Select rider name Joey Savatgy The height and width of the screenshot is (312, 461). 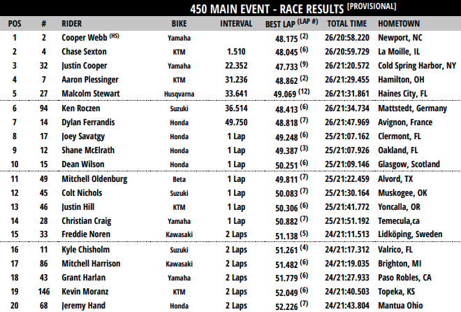pos(85,136)
